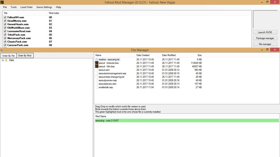The image size is (280, 157).
Task: Click the readme - sexoutng.txt file icon
Action: click(x=97, y=60)
